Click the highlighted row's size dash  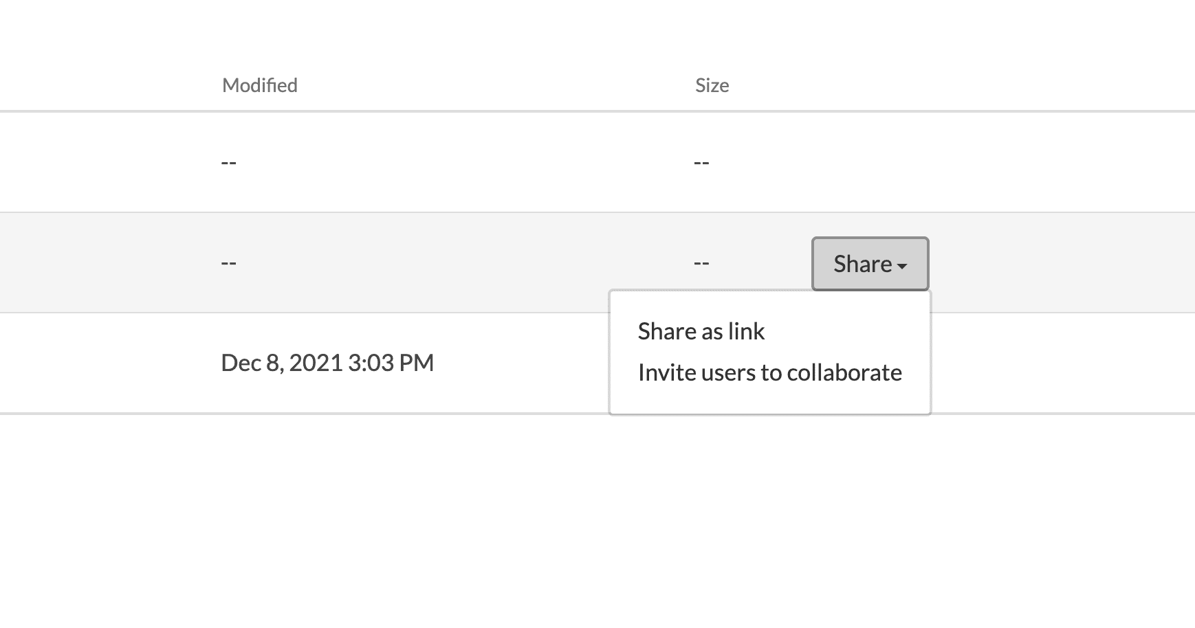pyautogui.click(x=701, y=263)
